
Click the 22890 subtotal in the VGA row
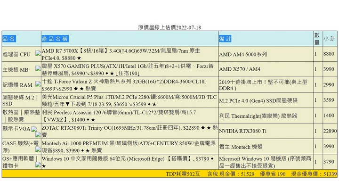click(x=330, y=131)
